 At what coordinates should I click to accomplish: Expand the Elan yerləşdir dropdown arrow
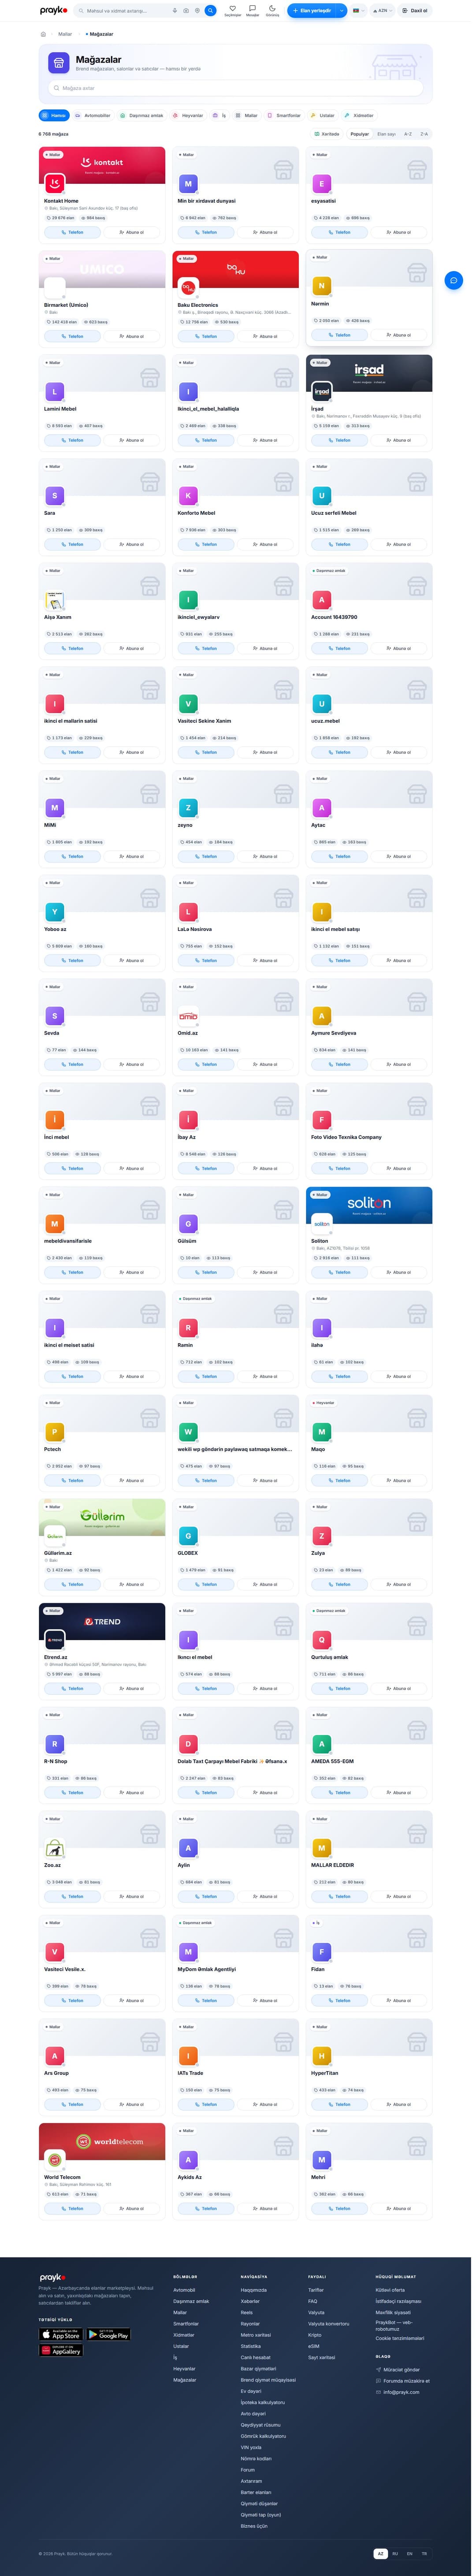pos(341,11)
